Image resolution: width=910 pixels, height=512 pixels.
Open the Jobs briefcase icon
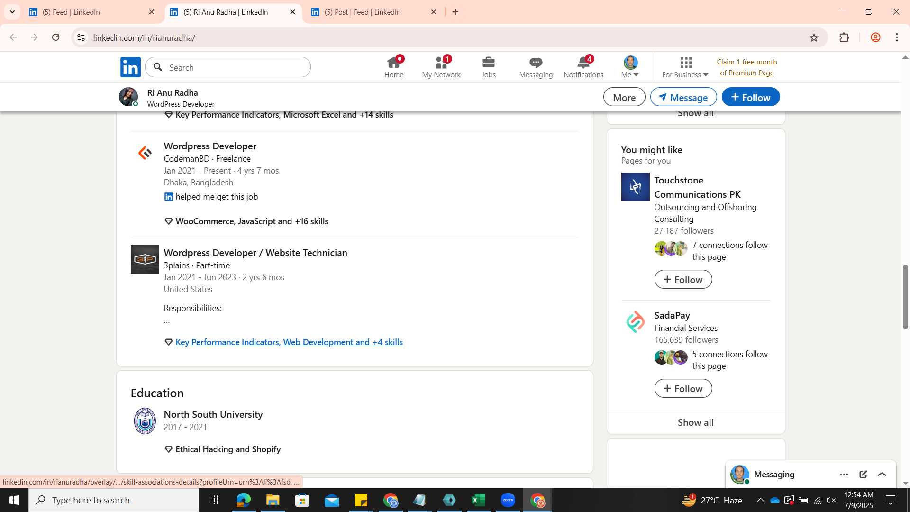[x=489, y=67]
